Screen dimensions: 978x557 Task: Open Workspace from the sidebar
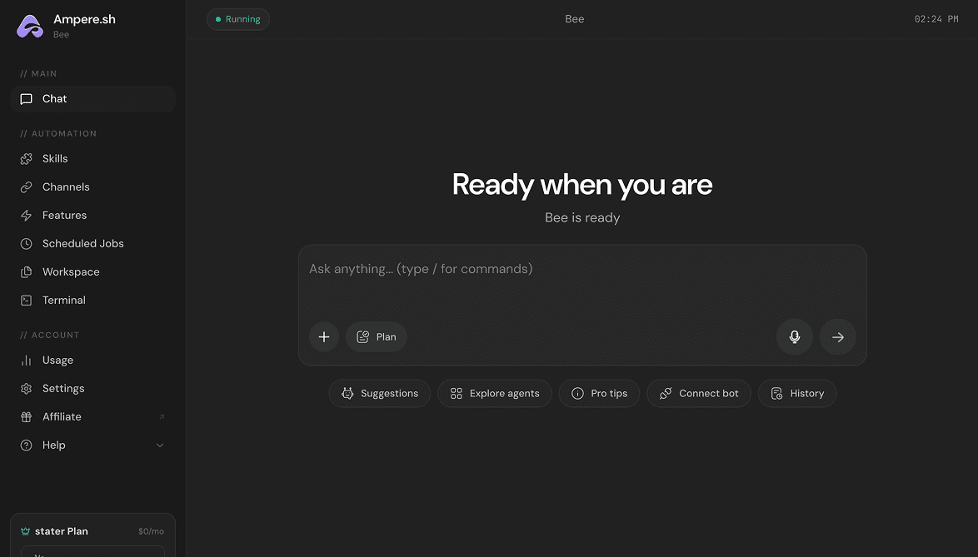click(70, 272)
